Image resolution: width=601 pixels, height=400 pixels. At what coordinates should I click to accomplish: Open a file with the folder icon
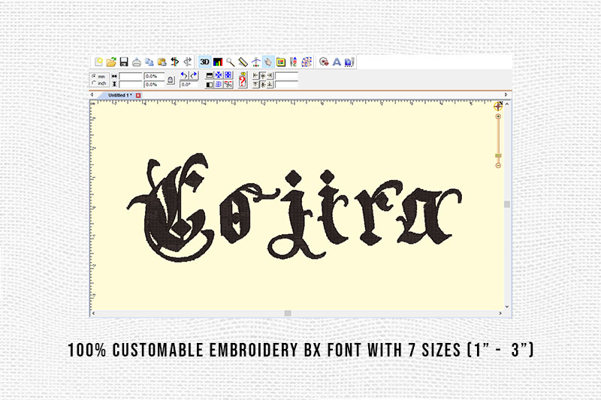coord(111,62)
